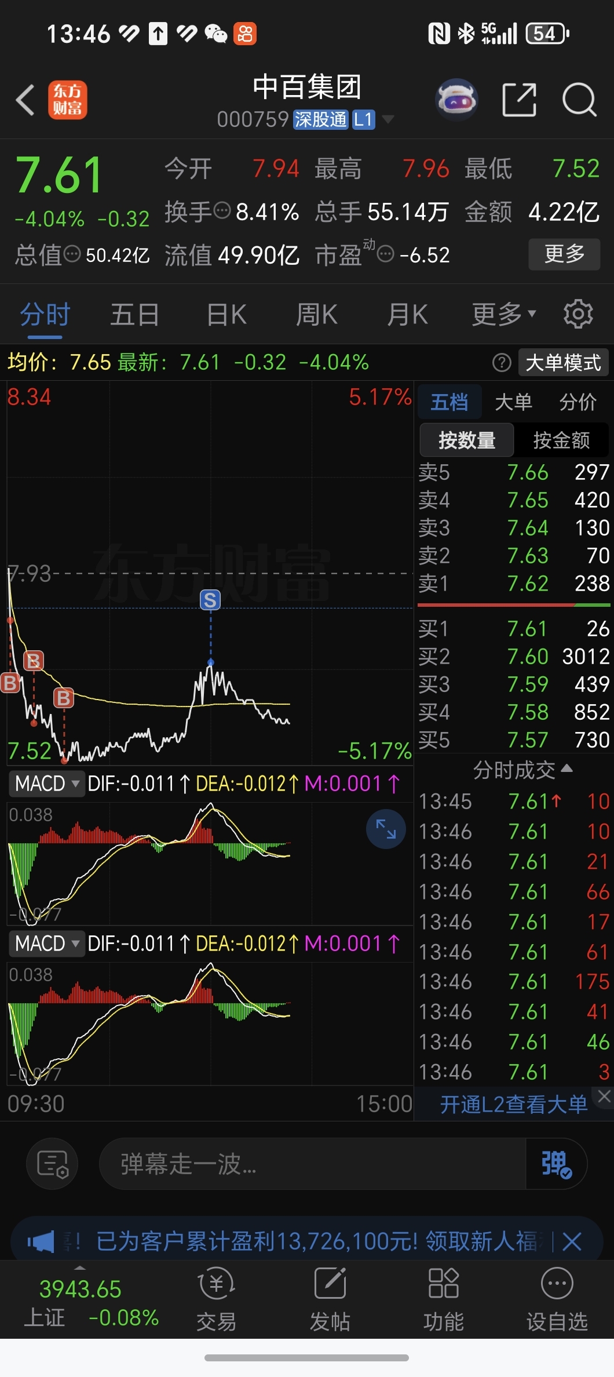
Task: Tap info icon beside 换手
Action: (x=222, y=211)
